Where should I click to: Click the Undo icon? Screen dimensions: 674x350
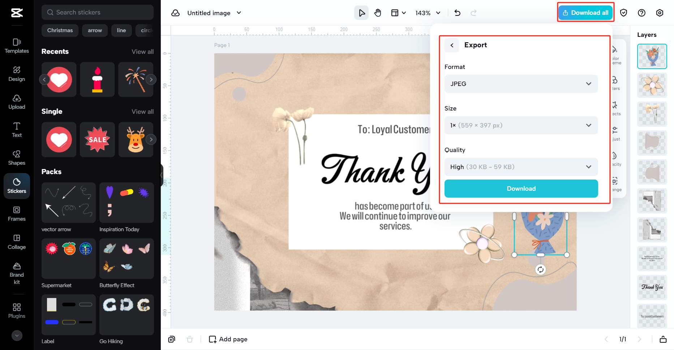[457, 13]
